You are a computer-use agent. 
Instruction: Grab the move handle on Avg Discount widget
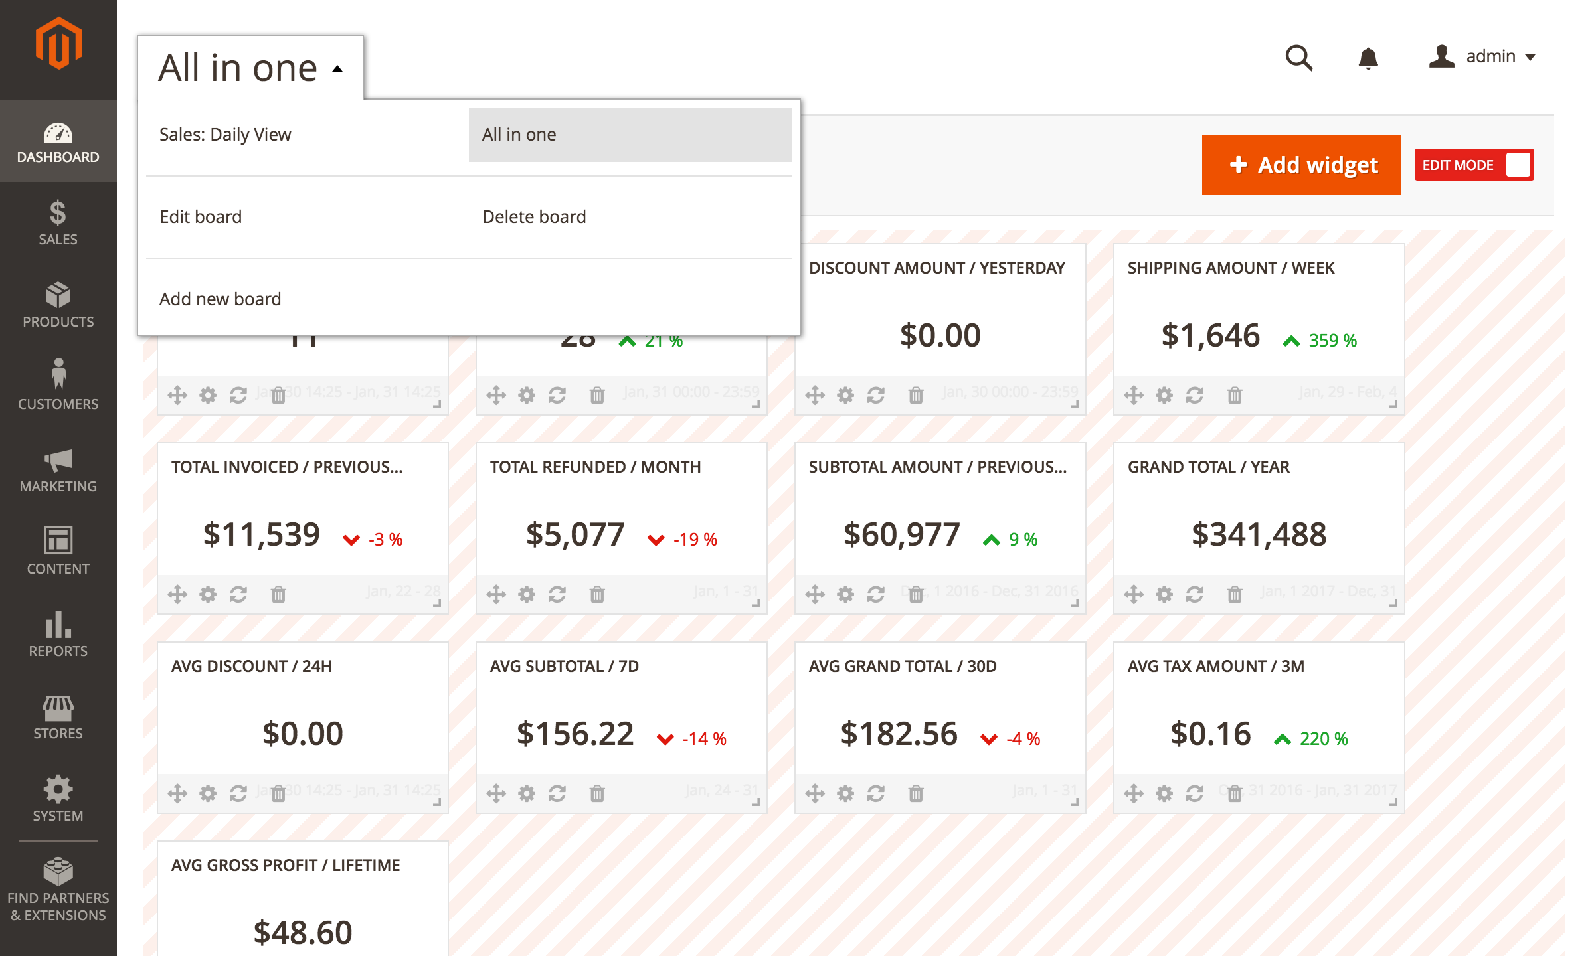click(x=177, y=793)
